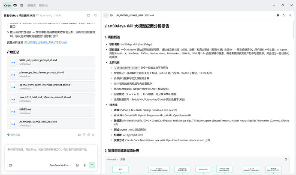
Task: Open openai_yaml_agent_interface_prompt_zh.md file card
Action: 51,86
